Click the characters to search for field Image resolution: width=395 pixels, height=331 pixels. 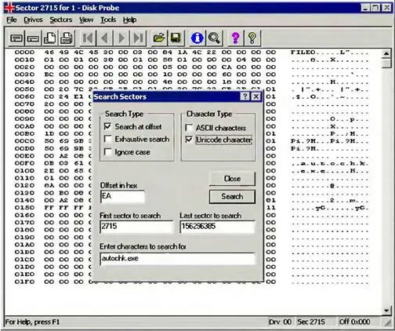coord(178,259)
